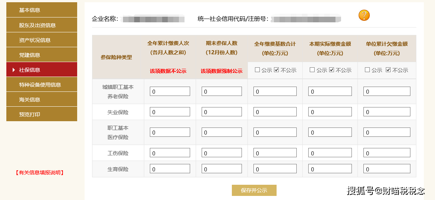
Task: Uncheck 不公示 under 单位累计欠缴金额
Action: click(x=388, y=70)
